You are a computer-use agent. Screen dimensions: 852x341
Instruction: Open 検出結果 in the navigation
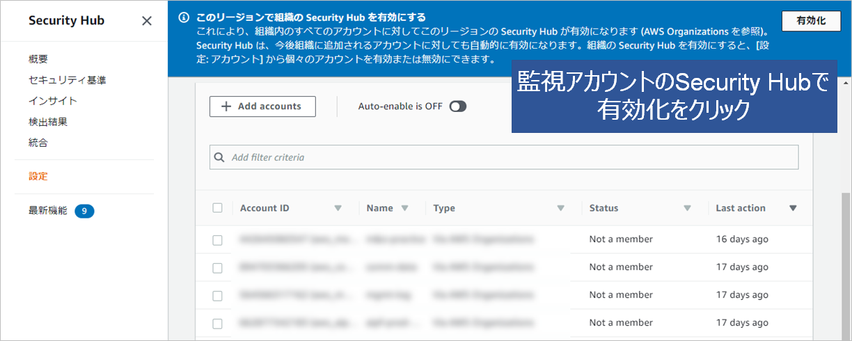[x=48, y=122]
